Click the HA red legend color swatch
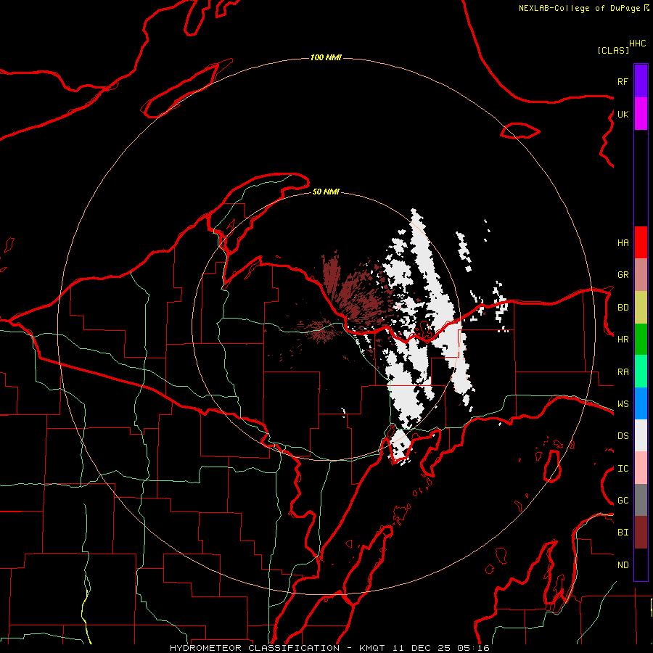This screenshot has height=653, width=653. point(641,242)
